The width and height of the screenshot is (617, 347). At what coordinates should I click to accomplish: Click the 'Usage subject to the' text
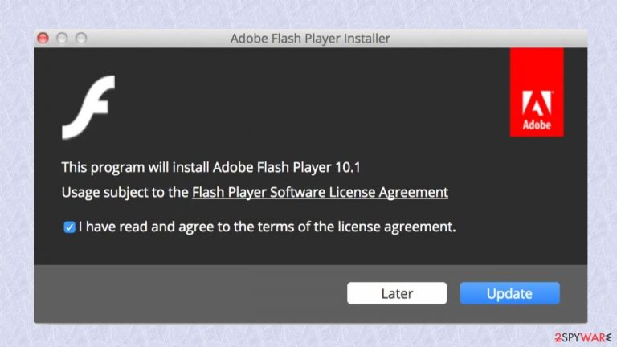125,192
